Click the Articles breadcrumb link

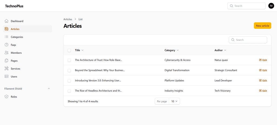pyautogui.click(x=68, y=19)
